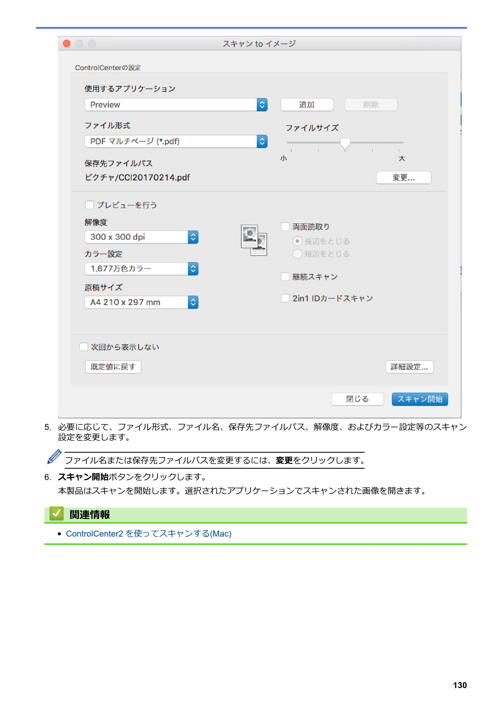Click the 閉じる button
This screenshot has width=503, height=711.
(357, 399)
